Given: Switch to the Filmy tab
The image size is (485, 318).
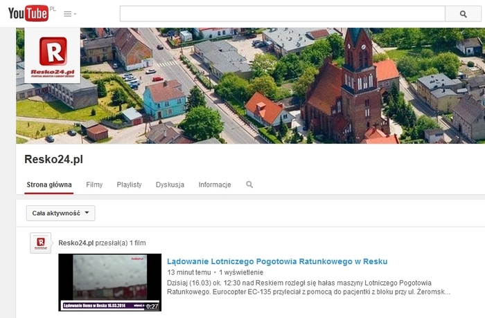Looking at the screenshot, I should [94, 185].
